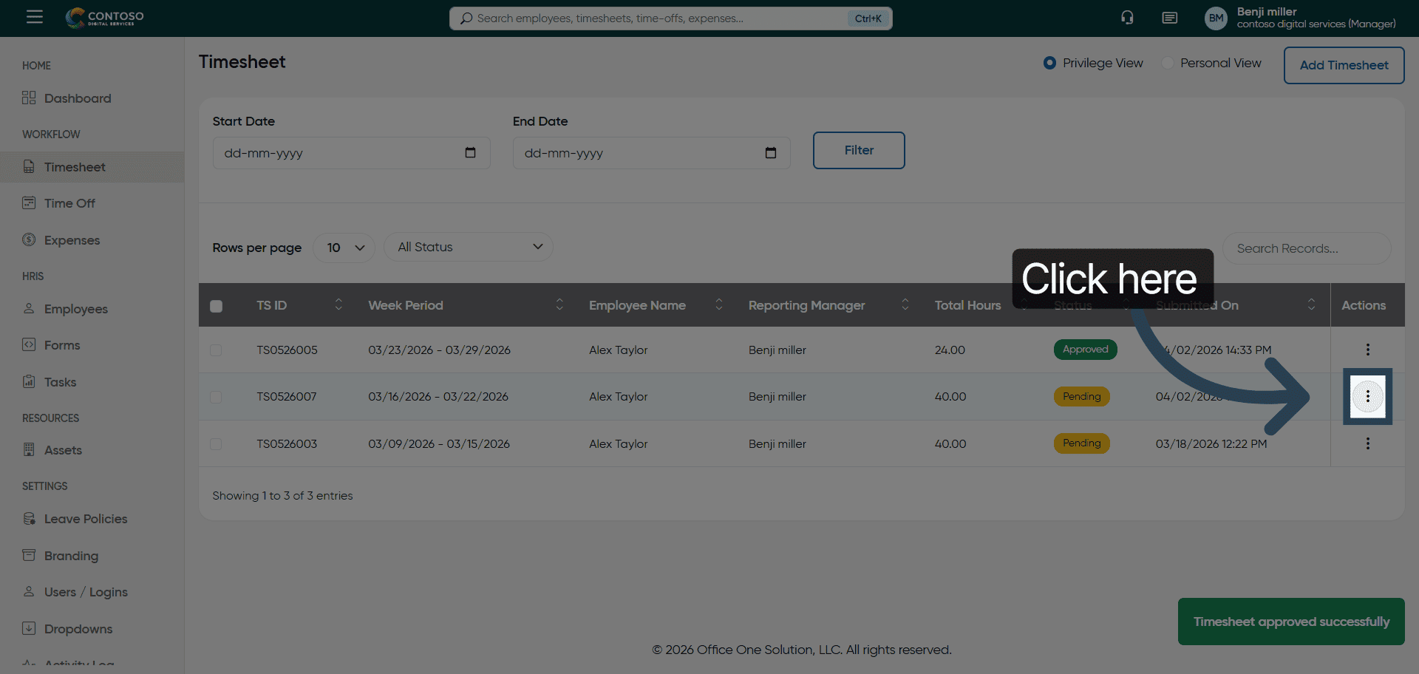
Task: Check the row checkbox for TS0526005
Action: tap(216, 350)
